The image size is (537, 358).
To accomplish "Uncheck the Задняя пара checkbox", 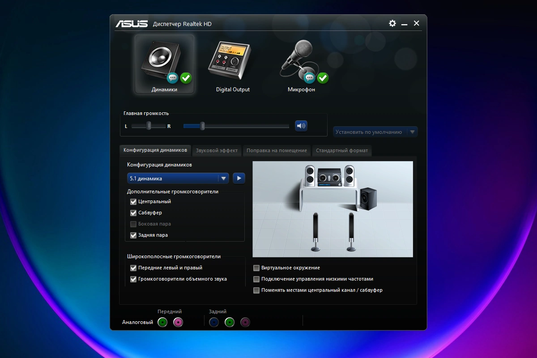I will [133, 235].
